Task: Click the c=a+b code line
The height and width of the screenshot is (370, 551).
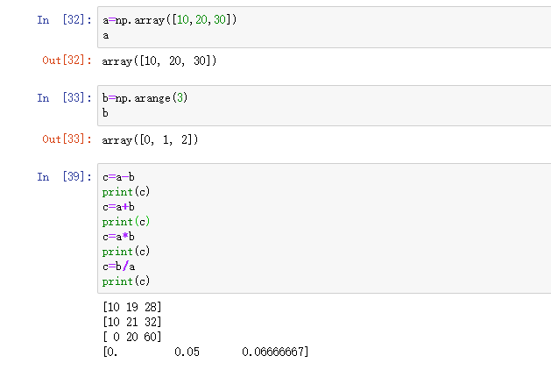Action: [x=118, y=207]
